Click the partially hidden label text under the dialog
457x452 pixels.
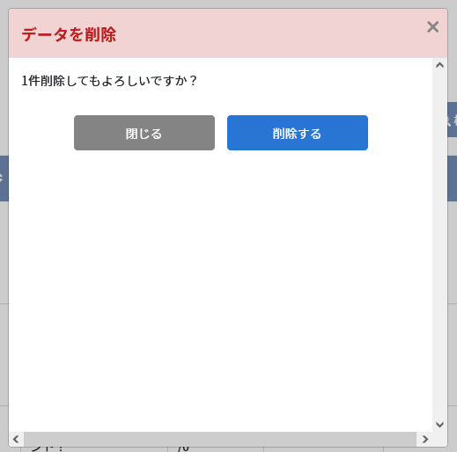click(x=47, y=449)
